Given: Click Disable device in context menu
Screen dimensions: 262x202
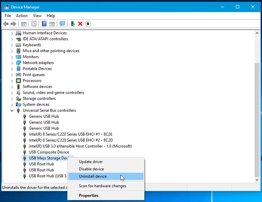Looking at the screenshot, I should coord(91,169).
